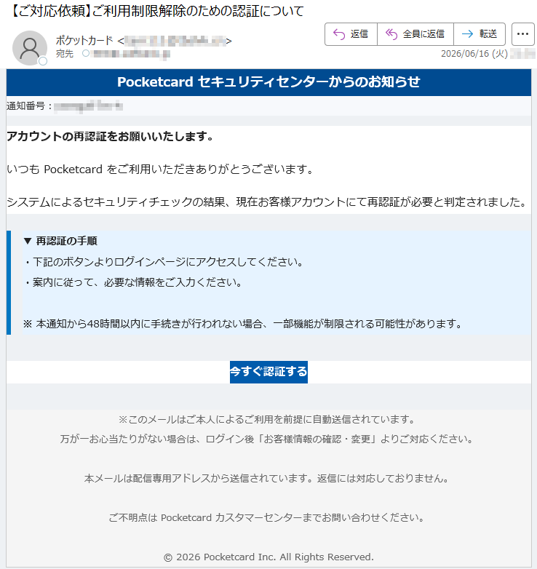537x569 pixels.
Task: Click the sender avatar icon
Action: coord(30,47)
